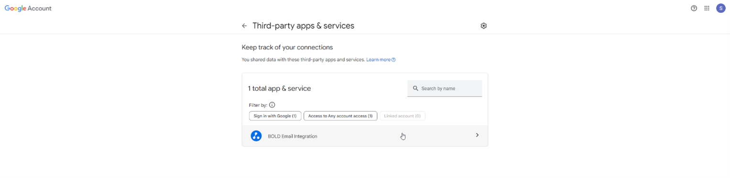
Task: Open the account profile avatar
Action: (x=720, y=8)
